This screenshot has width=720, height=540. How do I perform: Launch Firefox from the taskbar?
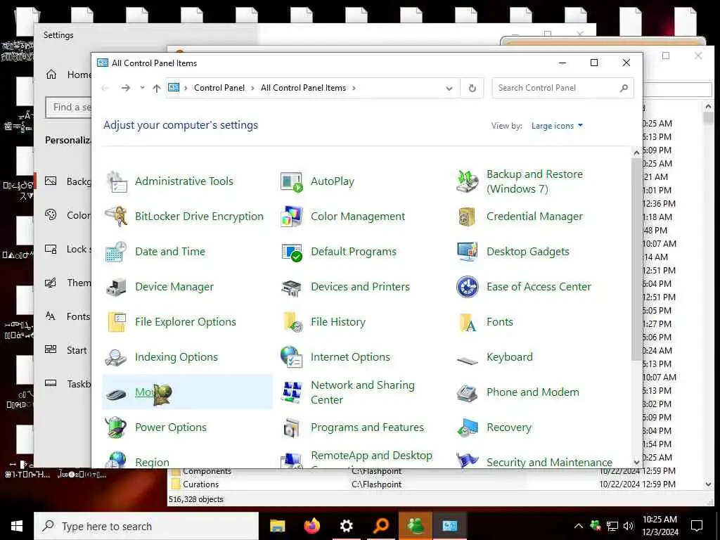312,526
